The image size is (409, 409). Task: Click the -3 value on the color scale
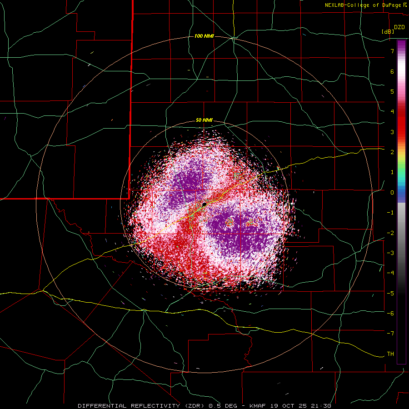click(390, 253)
